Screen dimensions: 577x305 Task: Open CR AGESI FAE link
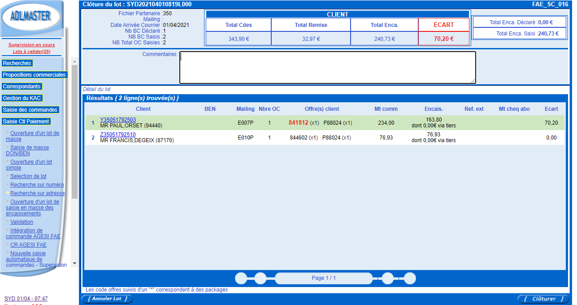pyautogui.click(x=28, y=245)
